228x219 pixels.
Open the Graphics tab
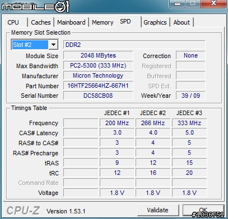pyautogui.click(x=155, y=22)
